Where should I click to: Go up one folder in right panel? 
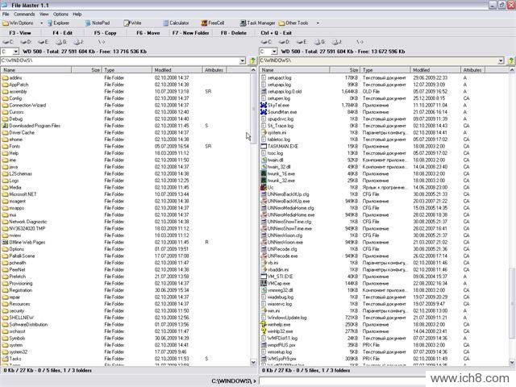click(x=511, y=61)
